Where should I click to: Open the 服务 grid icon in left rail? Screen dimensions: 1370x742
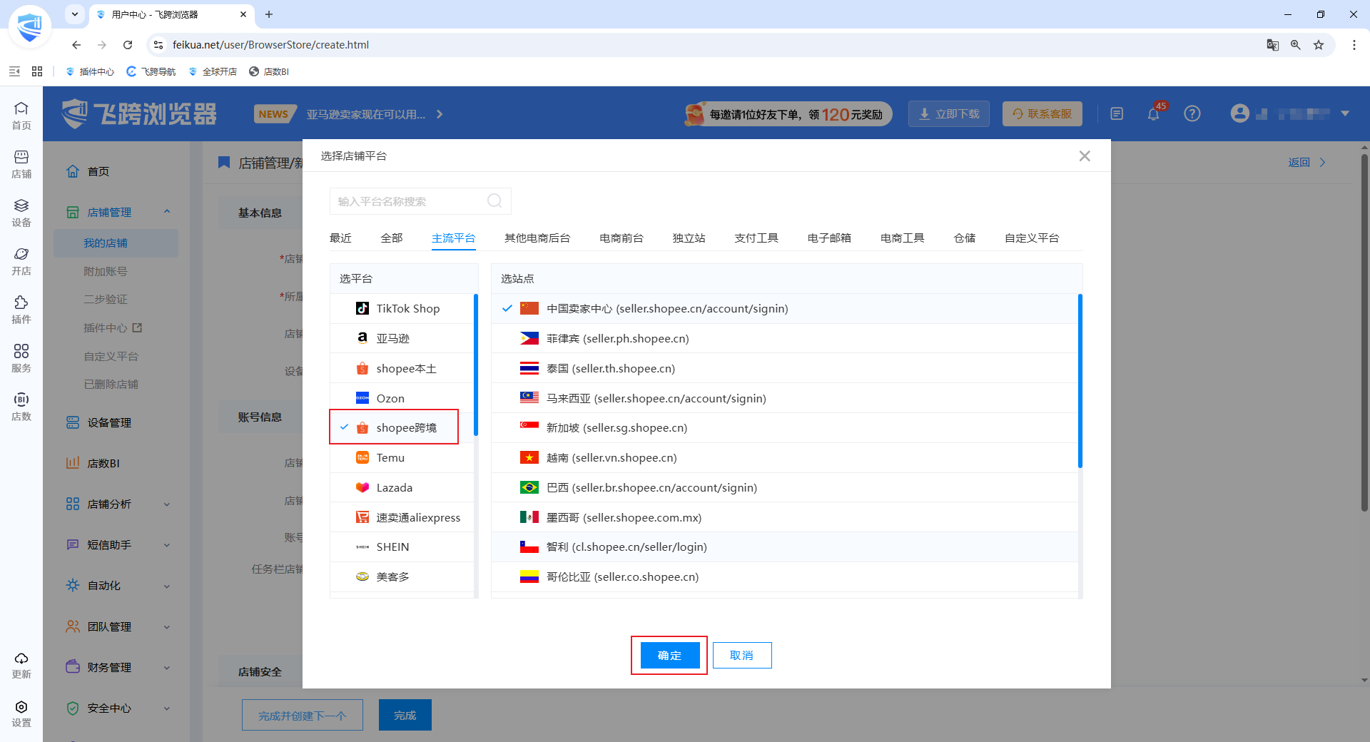(x=21, y=357)
